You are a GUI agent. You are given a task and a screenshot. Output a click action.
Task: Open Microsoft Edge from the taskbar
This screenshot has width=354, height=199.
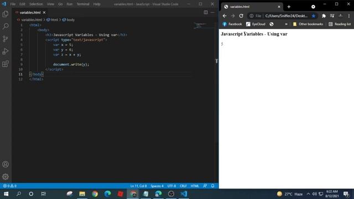[108, 194]
